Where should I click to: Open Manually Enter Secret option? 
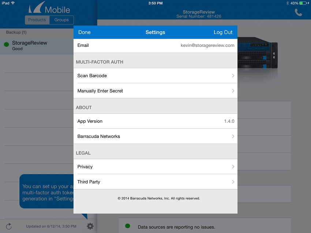(155, 91)
